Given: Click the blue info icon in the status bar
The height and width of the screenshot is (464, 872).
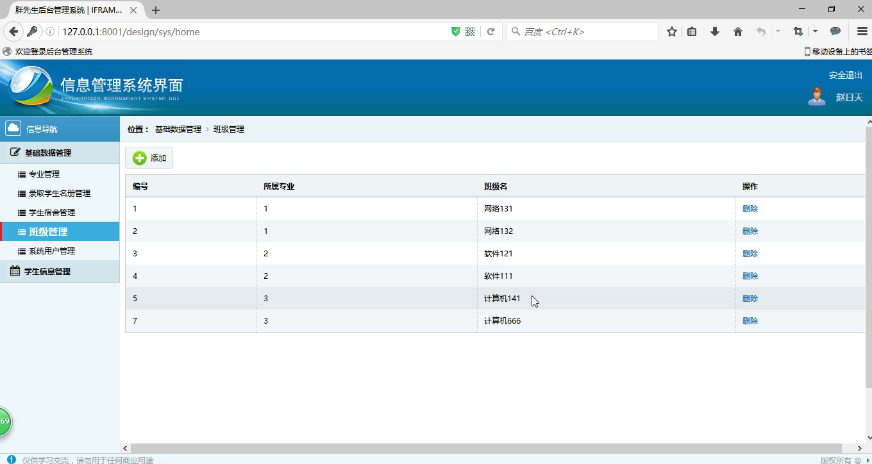Looking at the screenshot, I should click(x=12, y=460).
